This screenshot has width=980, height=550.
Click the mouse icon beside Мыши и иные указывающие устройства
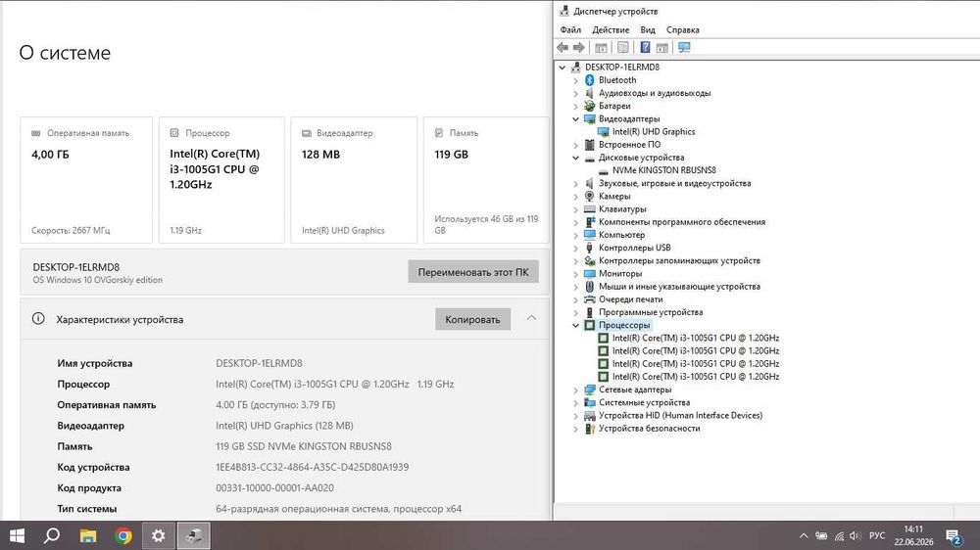(589, 287)
